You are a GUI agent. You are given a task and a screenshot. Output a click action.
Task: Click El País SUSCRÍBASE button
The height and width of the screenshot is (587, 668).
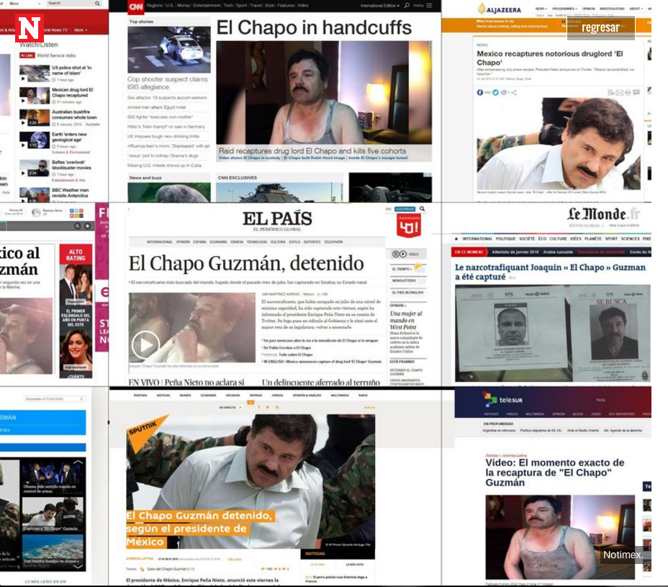pos(405,209)
